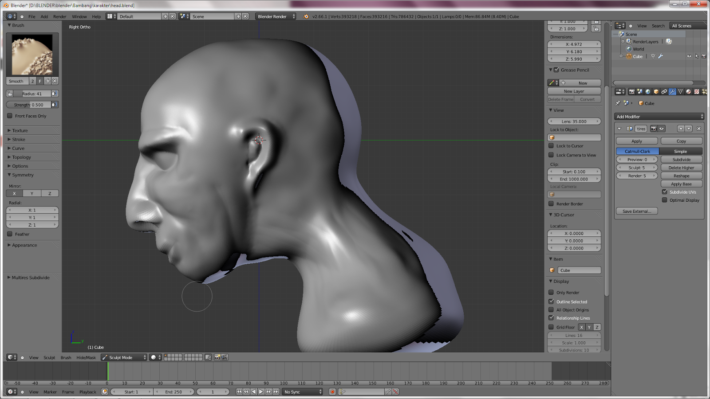Viewport: 710px width, 399px height.
Task: Open the World properties globe tab
Action: pos(648,92)
